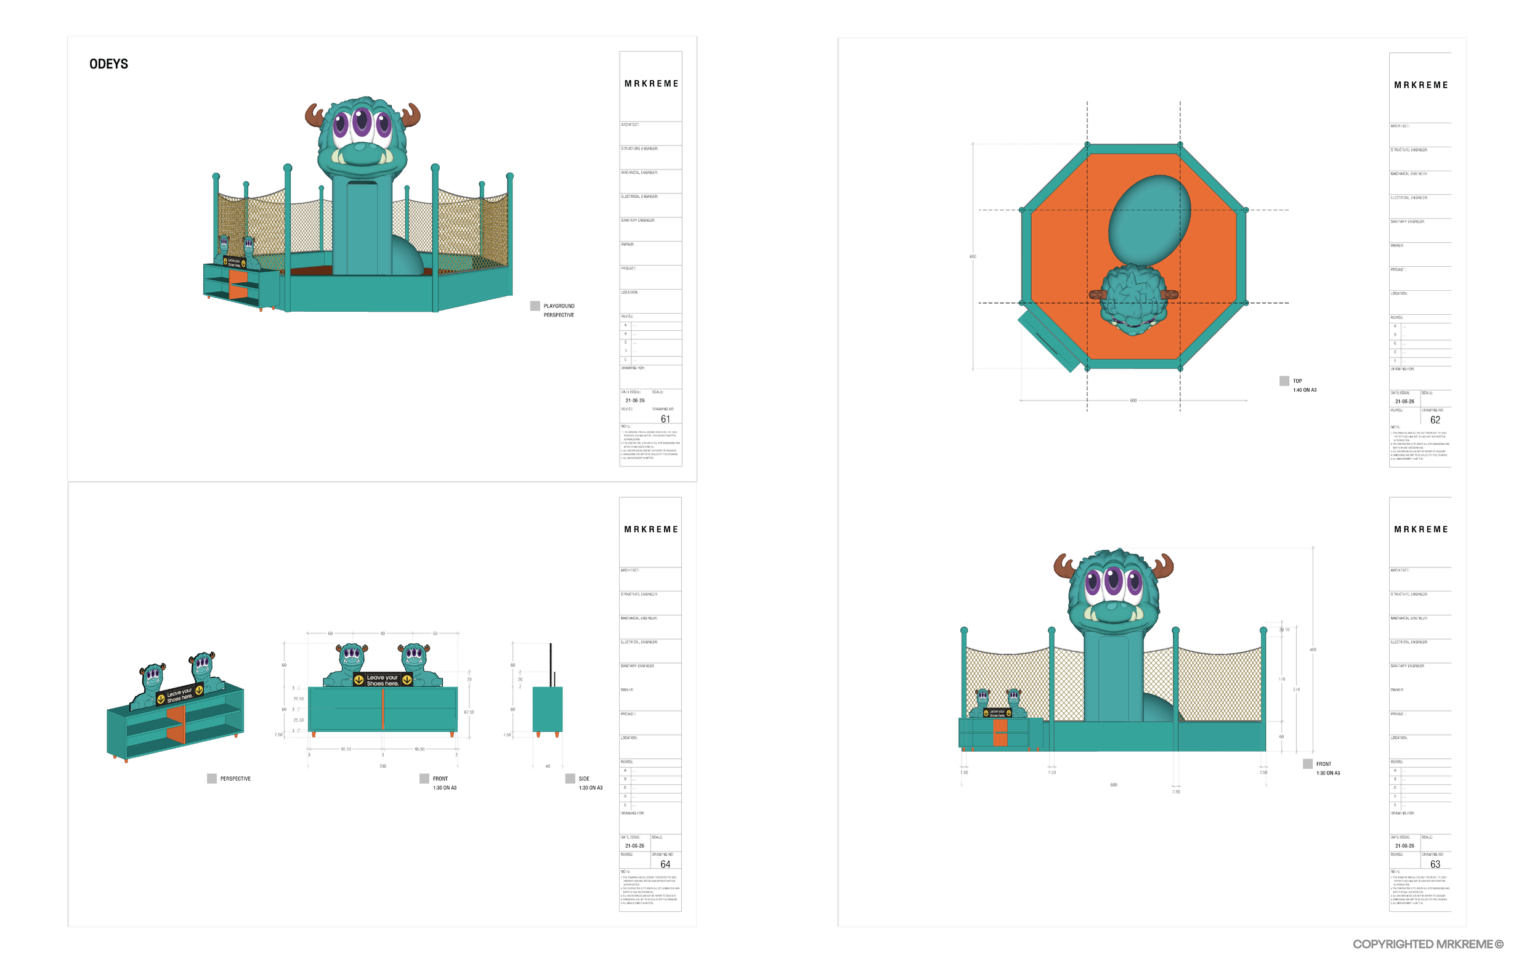This screenshot has width=1540, height=963.
Task: Click the 40 depth dimension under side view
Action: pyautogui.click(x=548, y=766)
